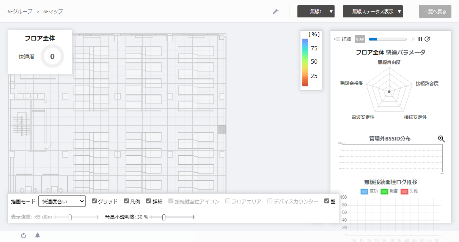Click the circular reload icon below the map
Viewport: 459px width, 242px height.
tap(24, 236)
